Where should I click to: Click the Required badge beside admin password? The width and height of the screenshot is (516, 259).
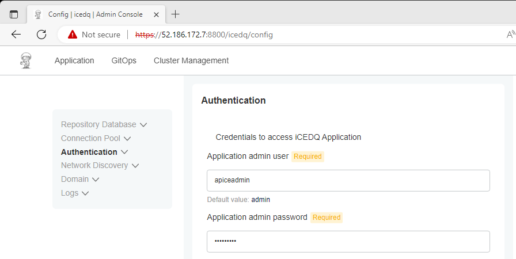click(327, 218)
